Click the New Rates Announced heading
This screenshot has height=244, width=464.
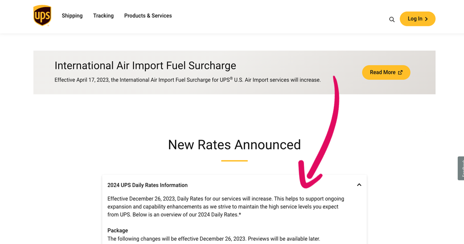click(234, 145)
